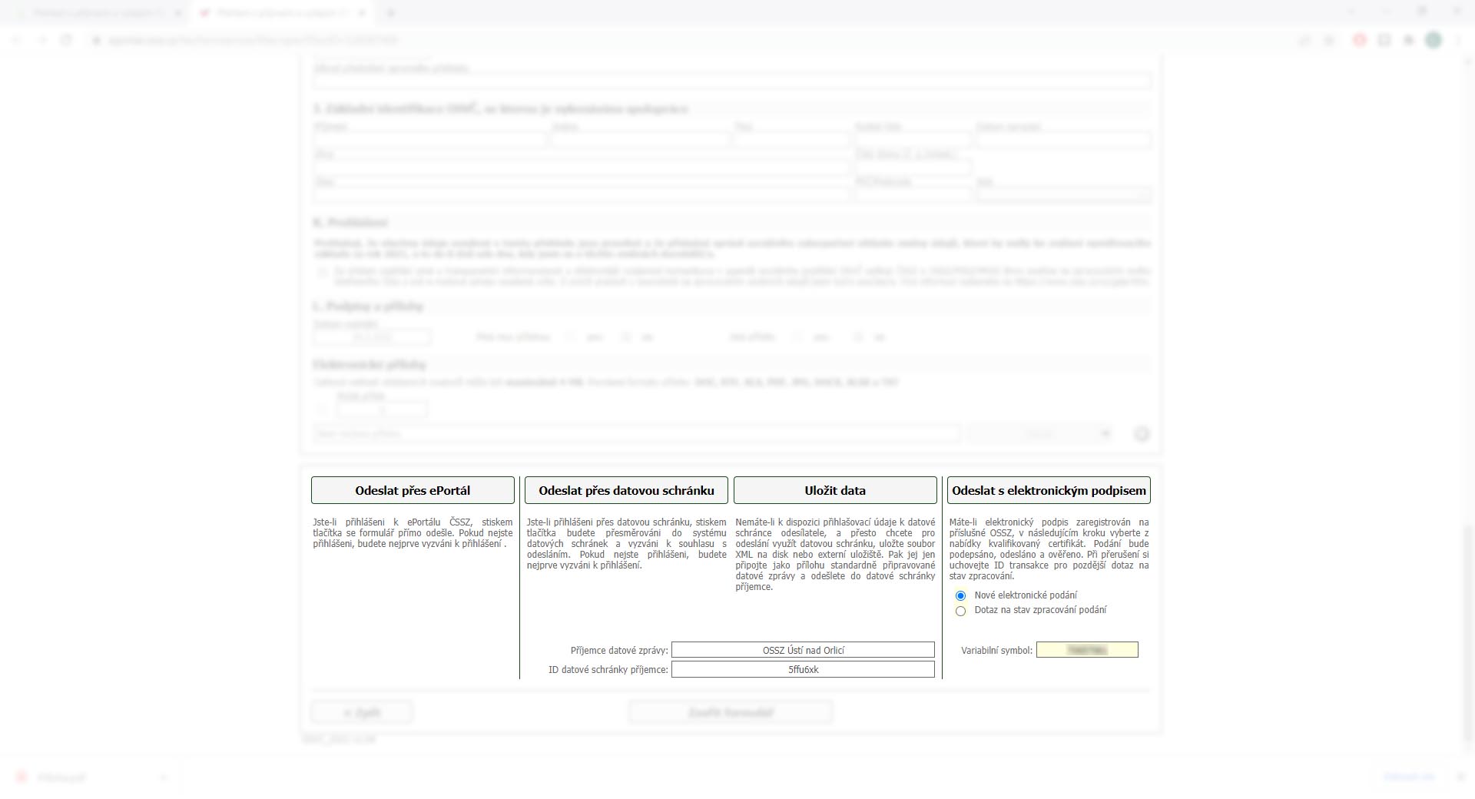
Task: Click paragraph starting 'Máte-li elektronický podpis'
Action: tap(1049, 549)
